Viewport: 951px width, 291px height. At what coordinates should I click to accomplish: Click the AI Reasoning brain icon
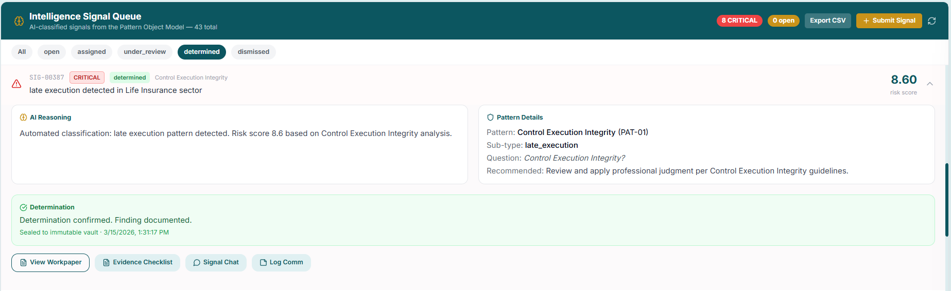[x=23, y=118]
